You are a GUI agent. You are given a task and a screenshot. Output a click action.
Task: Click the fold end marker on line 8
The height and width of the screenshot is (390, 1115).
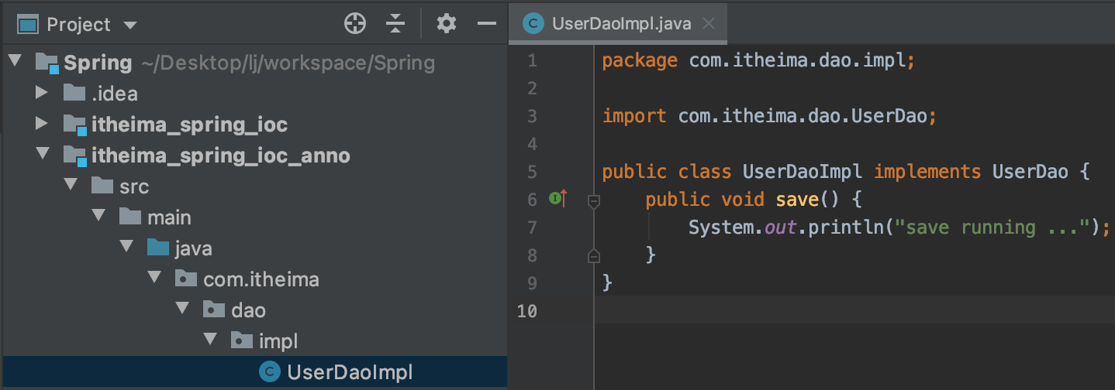coord(594,255)
